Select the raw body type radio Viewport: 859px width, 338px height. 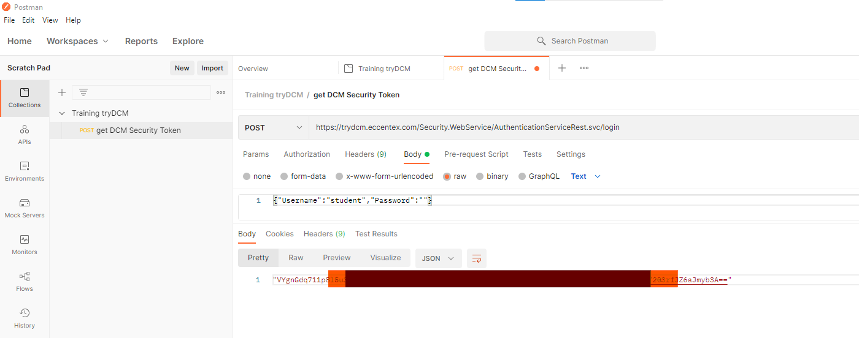tap(447, 176)
